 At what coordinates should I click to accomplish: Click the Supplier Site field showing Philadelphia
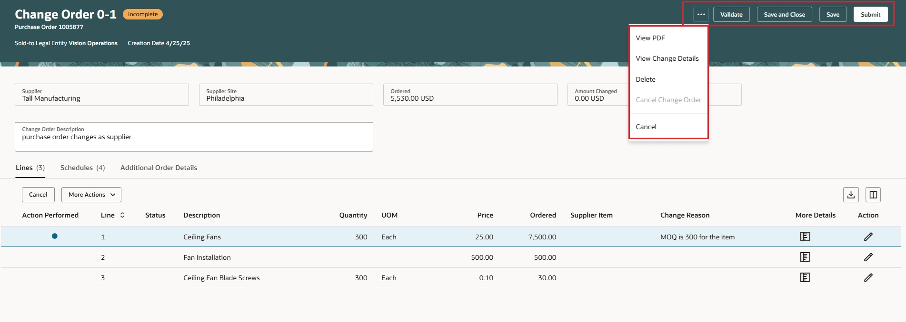(x=286, y=95)
